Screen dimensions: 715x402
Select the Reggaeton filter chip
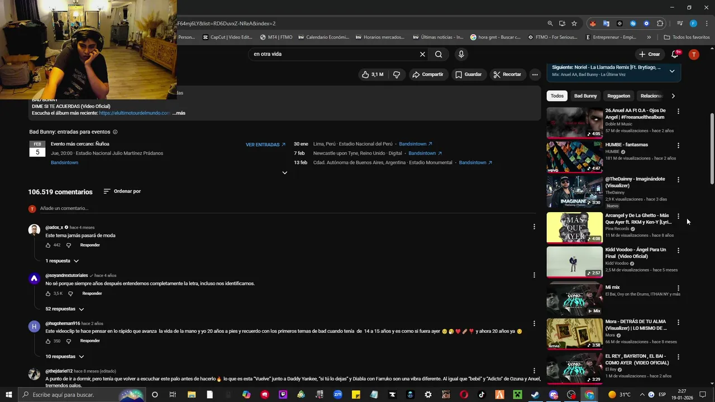click(x=618, y=96)
